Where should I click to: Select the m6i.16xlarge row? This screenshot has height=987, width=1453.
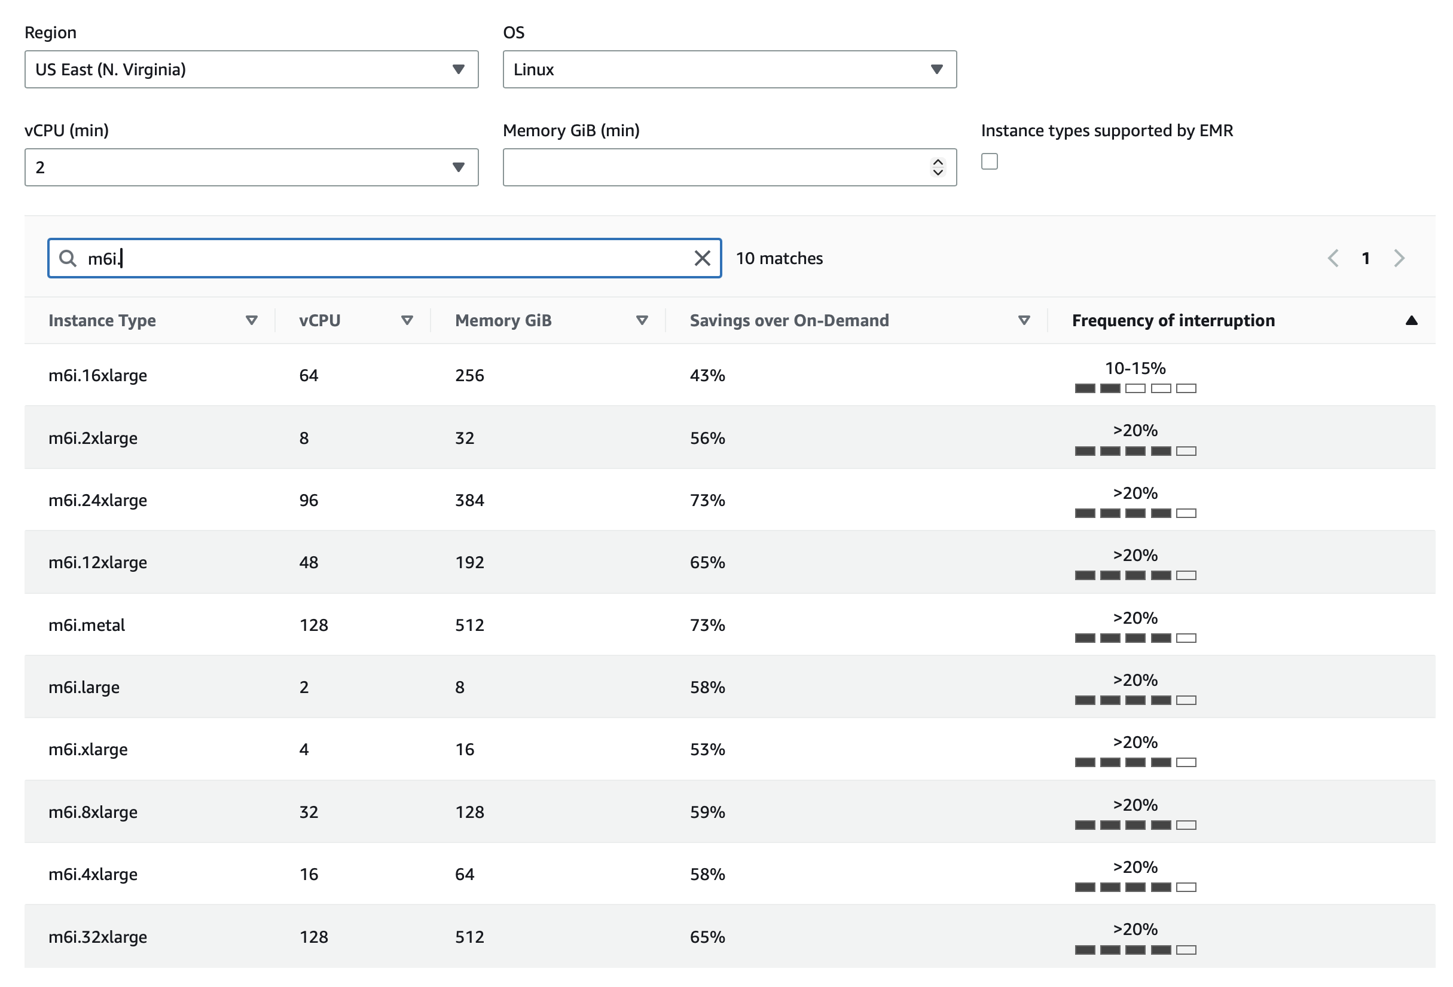coord(98,375)
